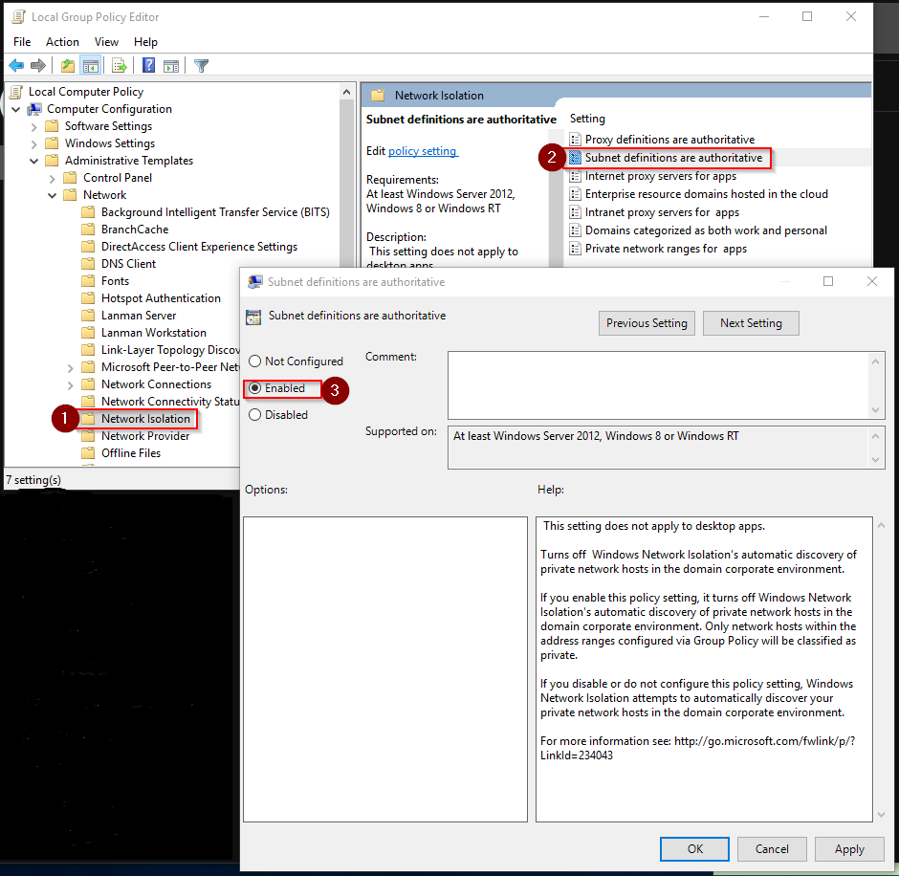The image size is (899, 876).
Task: Click the DNS Client folder icon
Action: 88,264
